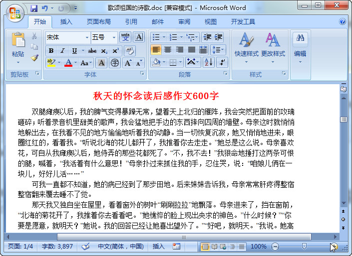Undo the last action
Image resolution: width=352 pixels, height=256 pixels.
(44, 8)
